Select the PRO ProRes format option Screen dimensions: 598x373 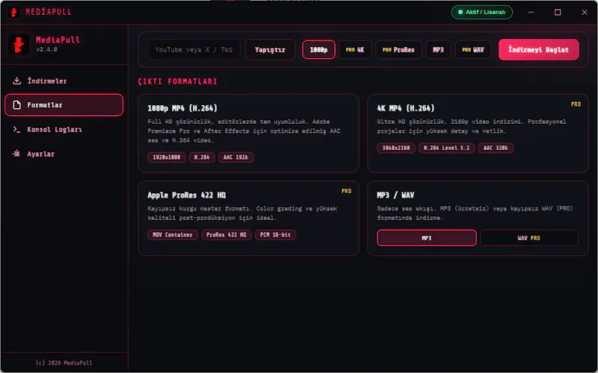click(x=398, y=49)
